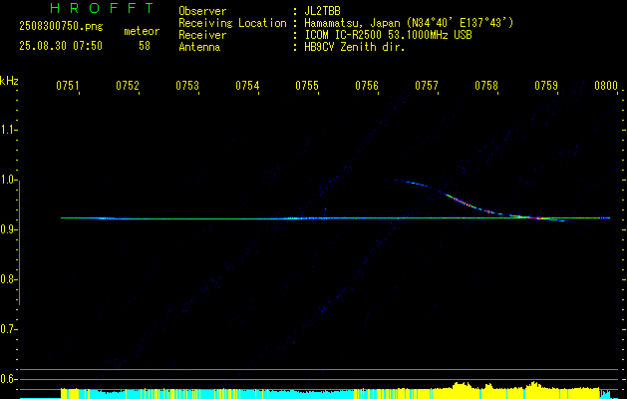
Task: Click the 0754 time marker
Action: 247,86
